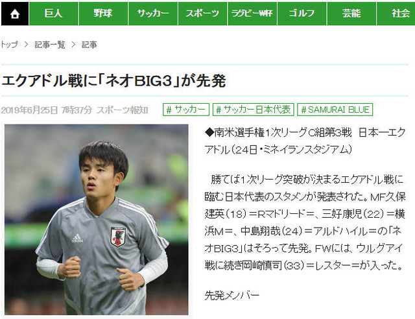The width and height of the screenshot is (415, 319).
Task: Click the トップ breadcrumb link
Action: click(9, 45)
